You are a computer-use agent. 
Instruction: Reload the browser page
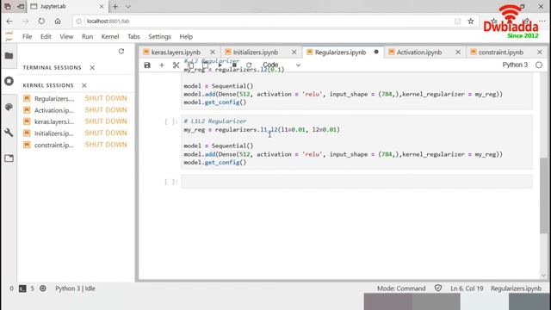point(41,21)
